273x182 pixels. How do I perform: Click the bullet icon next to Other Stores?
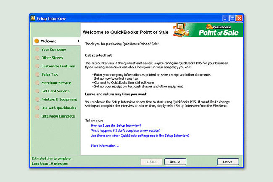point(37,58)
